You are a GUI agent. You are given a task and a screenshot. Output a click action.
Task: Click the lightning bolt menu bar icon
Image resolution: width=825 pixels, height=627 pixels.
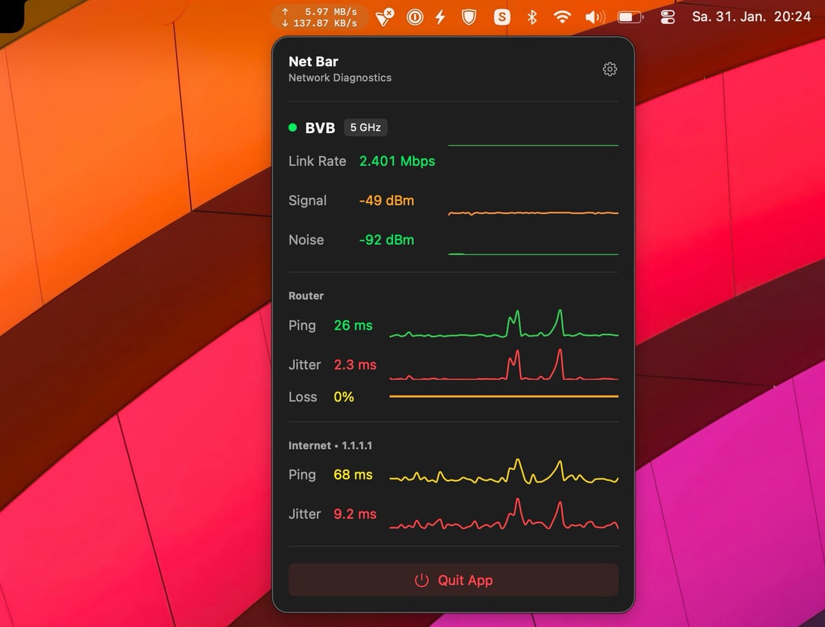pyautogui.click(x=441, y=17)
